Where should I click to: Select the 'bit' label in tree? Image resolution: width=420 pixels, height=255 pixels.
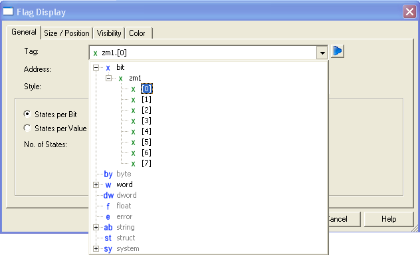(x=120, y=67)
